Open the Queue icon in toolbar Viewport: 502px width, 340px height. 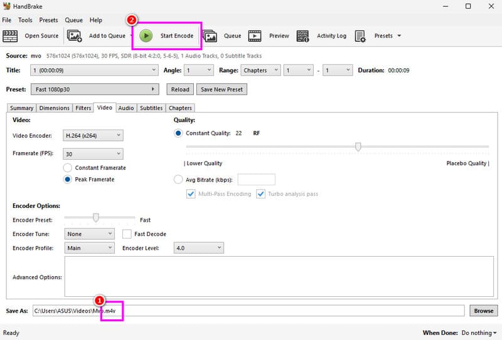pos(210,36)
